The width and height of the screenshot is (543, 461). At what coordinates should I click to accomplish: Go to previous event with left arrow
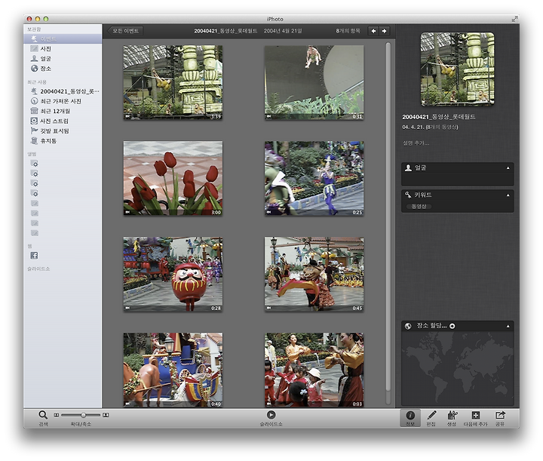point(373,31)
